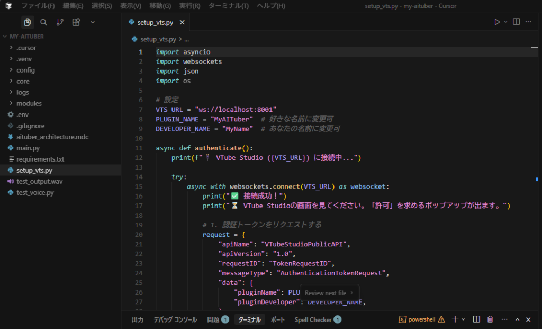Image resolution: width=542 pixels, height=329 pixels.
Task: Kill the terminal with the trash icon
Action: point(490,319)
